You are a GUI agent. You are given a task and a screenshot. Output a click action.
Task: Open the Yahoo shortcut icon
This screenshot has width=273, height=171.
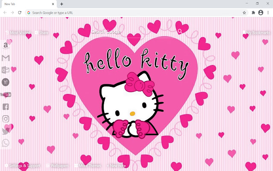(x=6, y=82)
